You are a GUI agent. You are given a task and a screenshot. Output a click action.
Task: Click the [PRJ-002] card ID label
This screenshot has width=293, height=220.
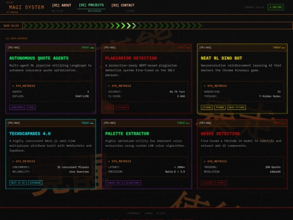pos(110,47)
